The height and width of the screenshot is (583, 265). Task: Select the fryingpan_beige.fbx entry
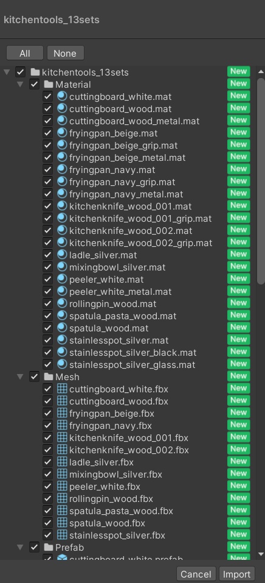128,413
